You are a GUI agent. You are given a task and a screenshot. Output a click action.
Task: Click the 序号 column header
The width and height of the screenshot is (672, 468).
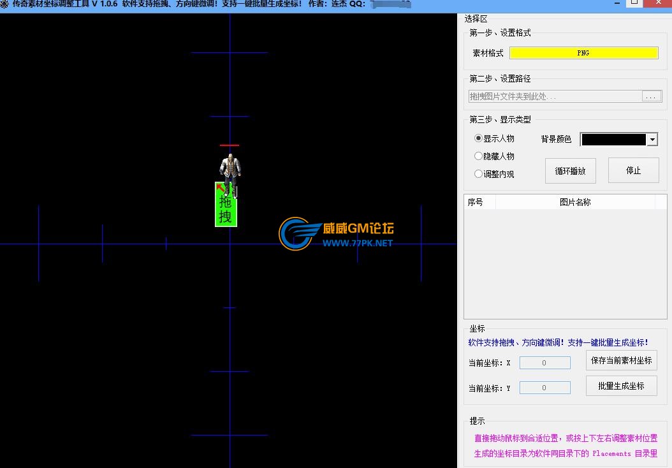[480, 202]
